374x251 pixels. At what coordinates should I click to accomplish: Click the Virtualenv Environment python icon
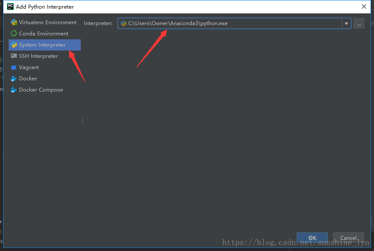pos(14,22)
